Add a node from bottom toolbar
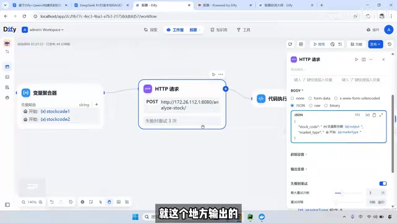The width and height of the screenshot is (397, 223). [83, 202]
